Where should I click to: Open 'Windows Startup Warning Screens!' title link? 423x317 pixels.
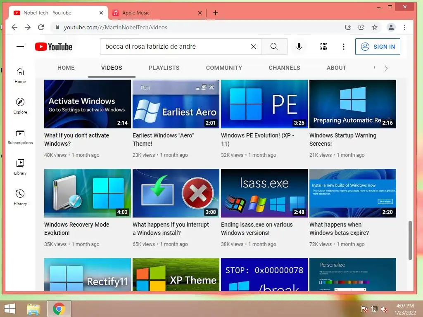click(342, 140)
